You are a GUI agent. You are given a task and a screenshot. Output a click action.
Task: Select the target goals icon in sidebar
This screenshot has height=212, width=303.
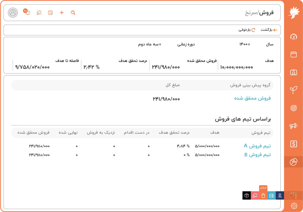point(293,107)
